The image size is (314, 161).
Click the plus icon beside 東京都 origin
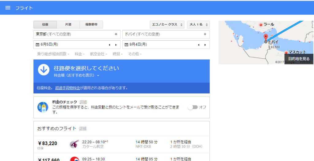click(116, 34)
